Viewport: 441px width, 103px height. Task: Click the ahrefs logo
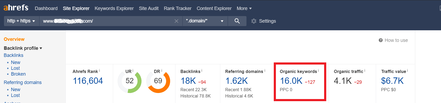tap(16, 8)
